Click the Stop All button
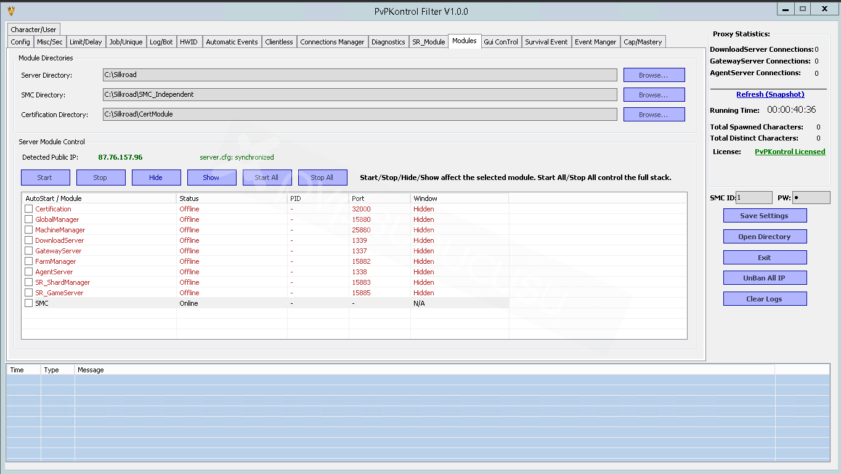Viewport: 841px width, 474px height. (322, 178)
